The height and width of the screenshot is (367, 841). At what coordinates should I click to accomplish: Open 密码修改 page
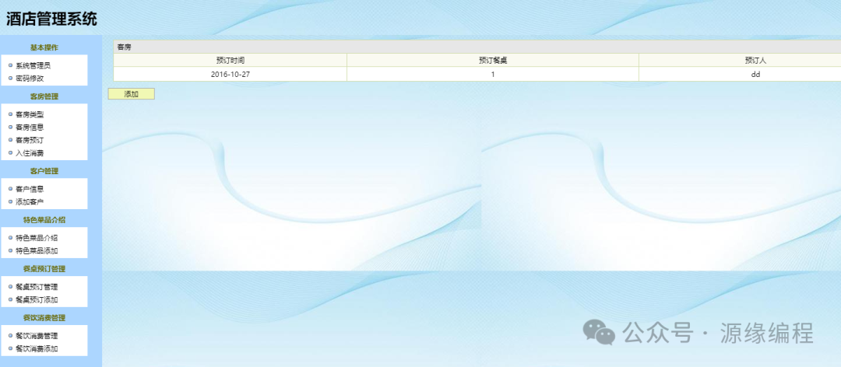tap(30, 79)
